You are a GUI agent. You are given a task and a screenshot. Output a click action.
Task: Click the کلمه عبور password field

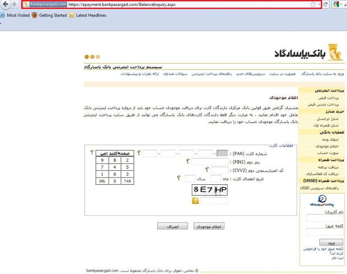325,232
